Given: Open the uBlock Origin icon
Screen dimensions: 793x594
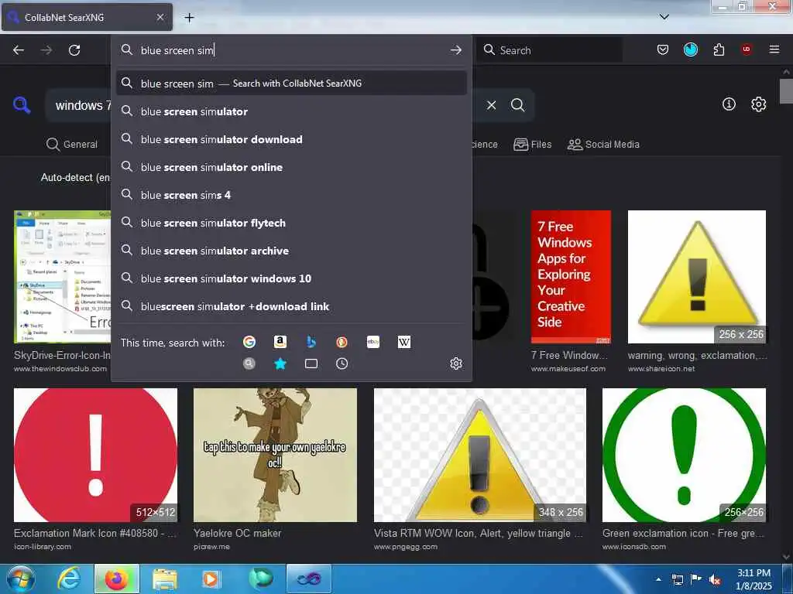Looking at the screenshot, I should tap(747, 49).
